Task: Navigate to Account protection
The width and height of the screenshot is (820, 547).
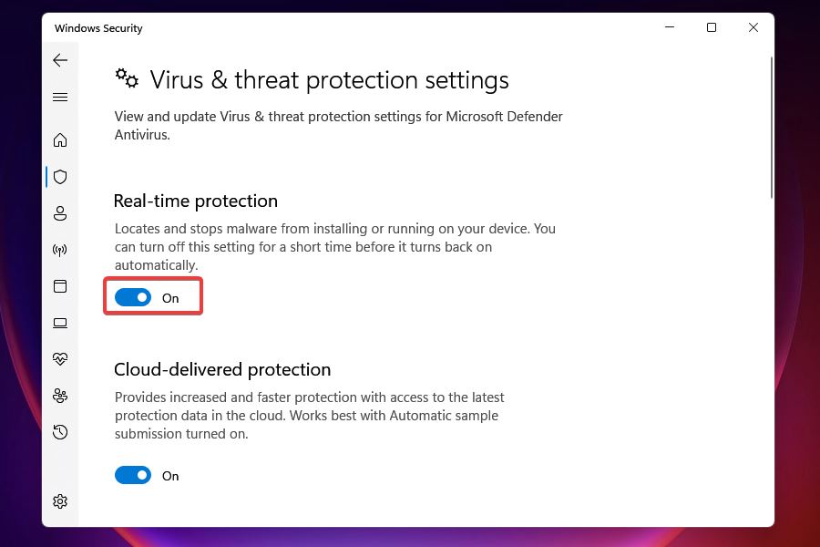Action: point(60,213)
